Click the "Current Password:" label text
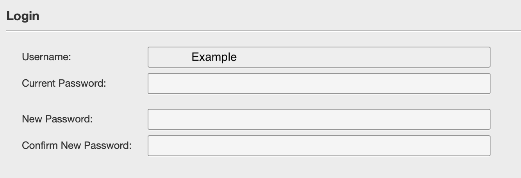521x178 pixels. 64,83
